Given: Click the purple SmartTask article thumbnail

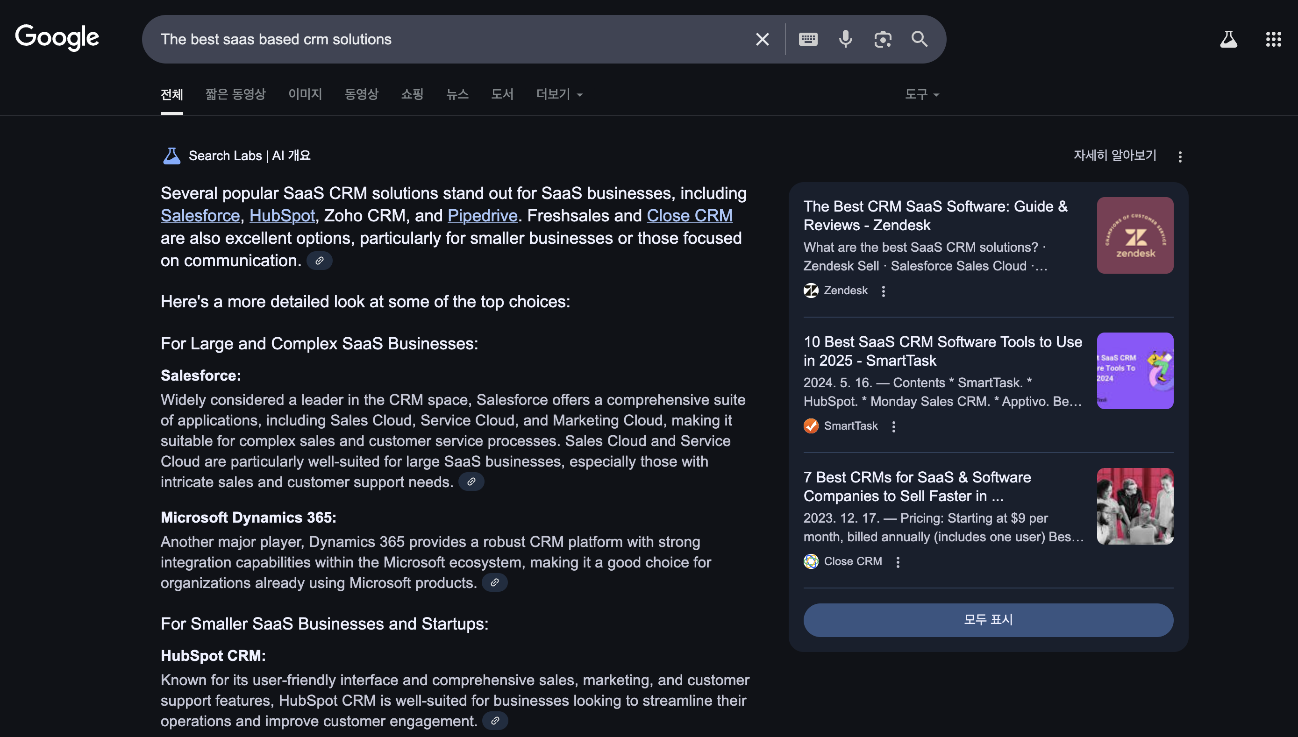Looking at the screenshot, I should pos(1135,371).
